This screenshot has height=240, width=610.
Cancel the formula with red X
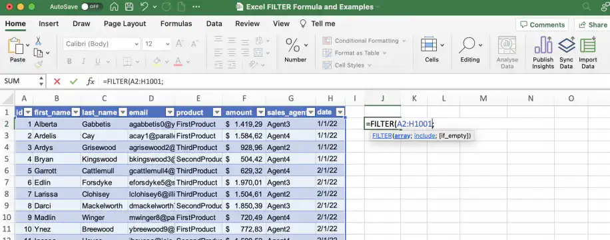pos(57,81)
